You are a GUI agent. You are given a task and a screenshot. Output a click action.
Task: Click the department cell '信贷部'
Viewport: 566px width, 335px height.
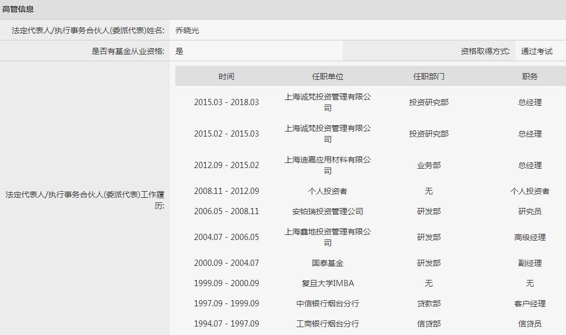tap(428, 323)
